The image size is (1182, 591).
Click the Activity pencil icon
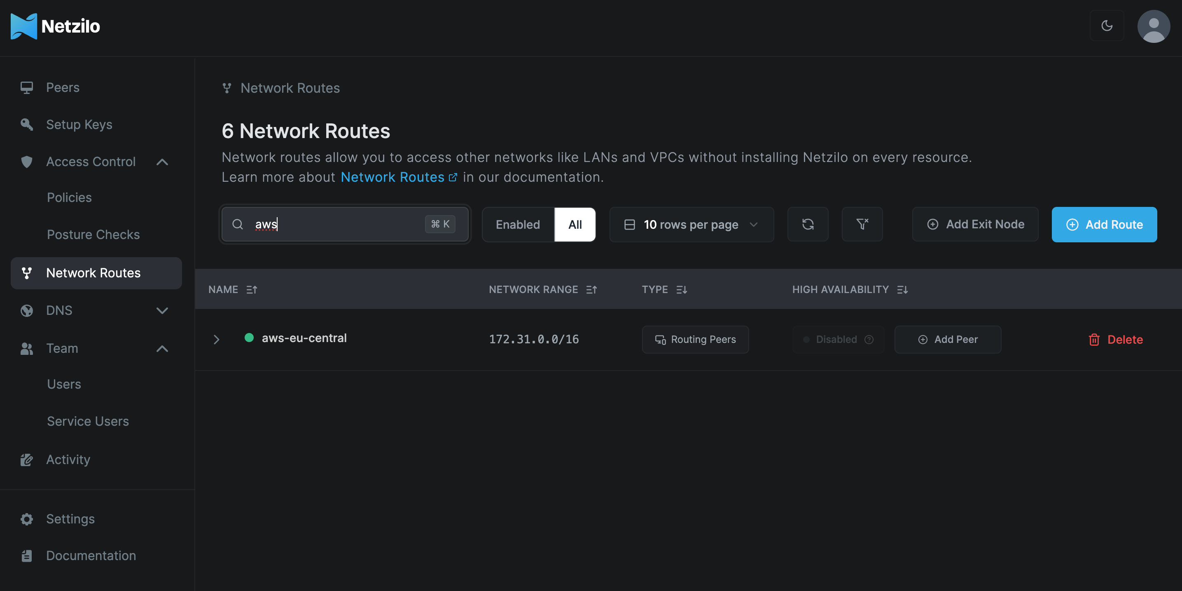click(x=27, y=460)
